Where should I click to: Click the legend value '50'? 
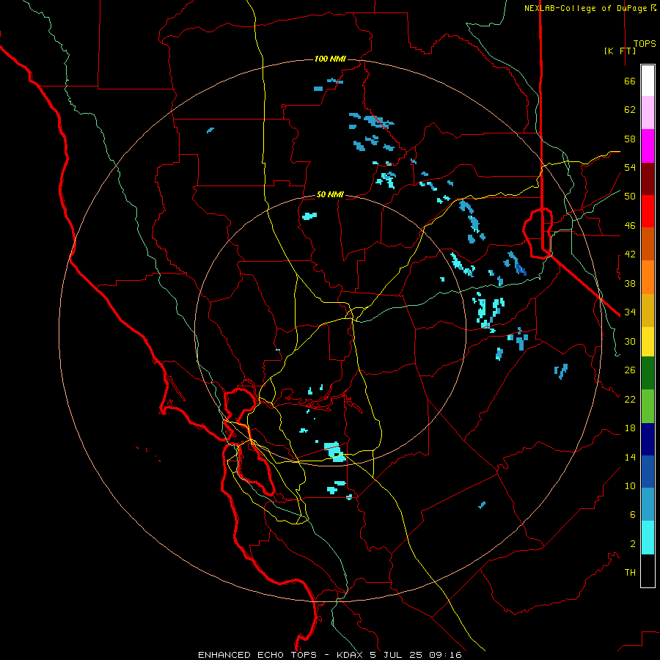(x=630, y=197)
